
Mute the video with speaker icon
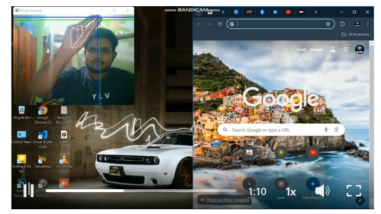pyautogui.click(x=322, y=191)
